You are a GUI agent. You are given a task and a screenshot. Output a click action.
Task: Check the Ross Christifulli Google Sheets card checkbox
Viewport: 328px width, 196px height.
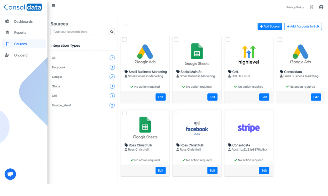(124, 113)
